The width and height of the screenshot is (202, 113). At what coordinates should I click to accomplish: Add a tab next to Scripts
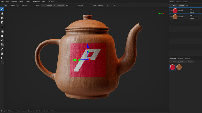pyautogui.click(x=190, y=2)
